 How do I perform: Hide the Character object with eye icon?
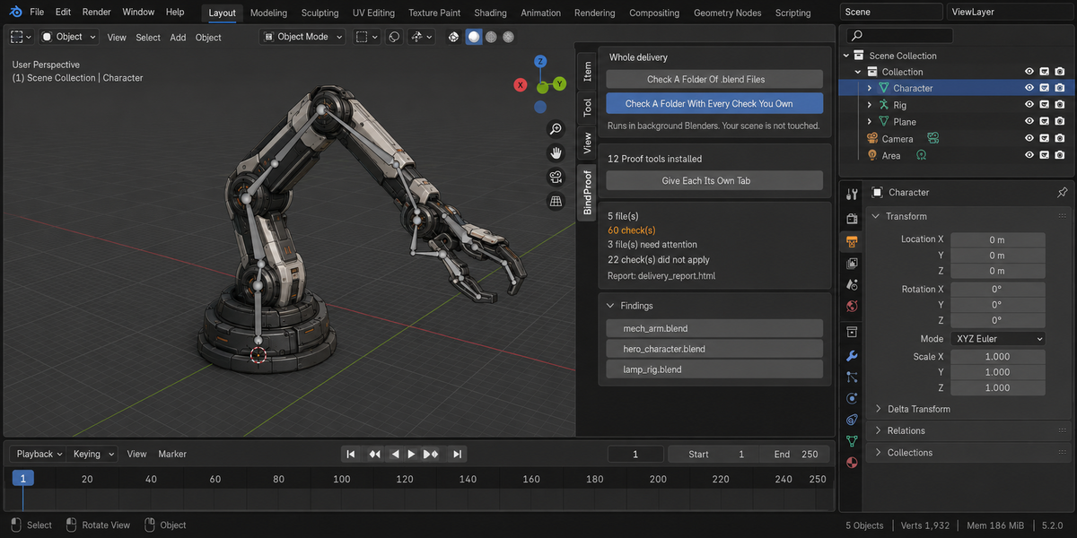[x=1029, y=88]
